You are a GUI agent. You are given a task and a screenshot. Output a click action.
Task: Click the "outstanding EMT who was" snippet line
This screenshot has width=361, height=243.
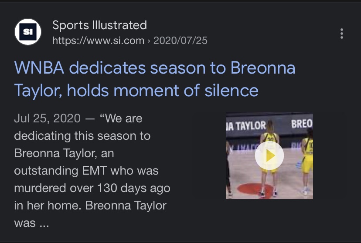(x=86, y=171)
